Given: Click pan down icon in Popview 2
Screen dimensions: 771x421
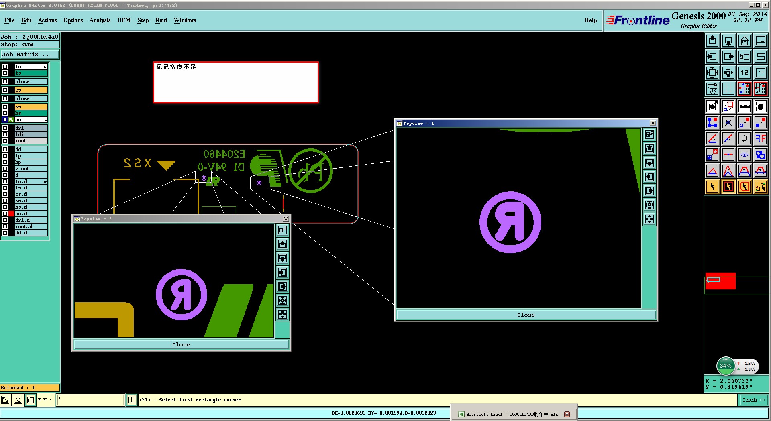Looking at the screenshot, I should tap(283, 258).
